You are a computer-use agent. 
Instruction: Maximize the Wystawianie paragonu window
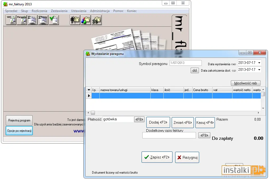point(250,52)
